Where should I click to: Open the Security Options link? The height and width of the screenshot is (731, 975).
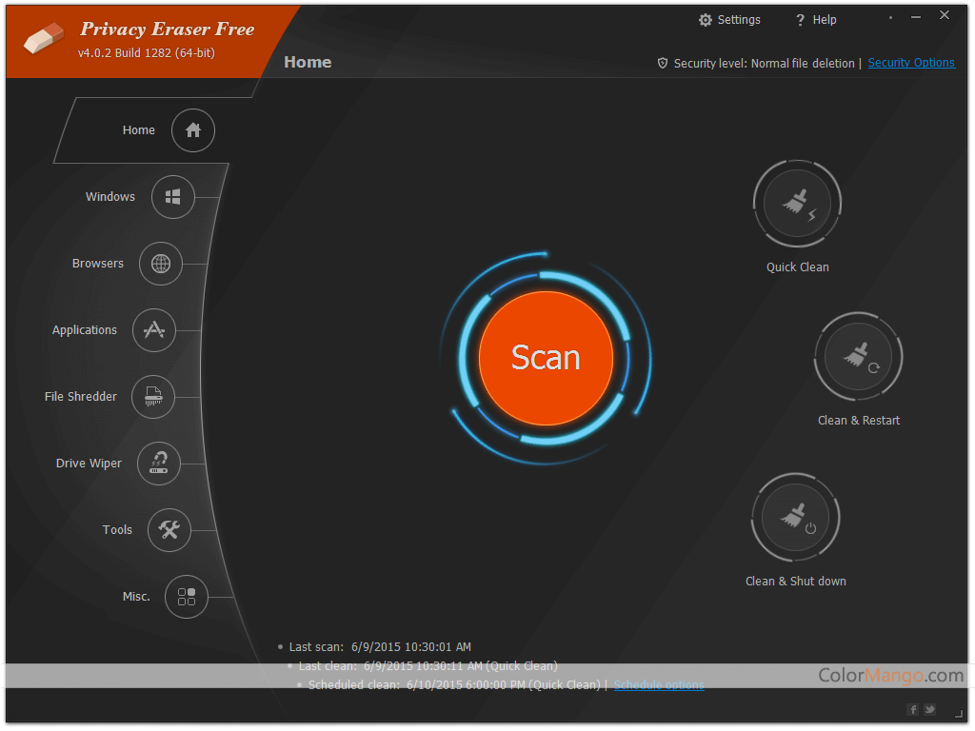[x=911, y=63]
